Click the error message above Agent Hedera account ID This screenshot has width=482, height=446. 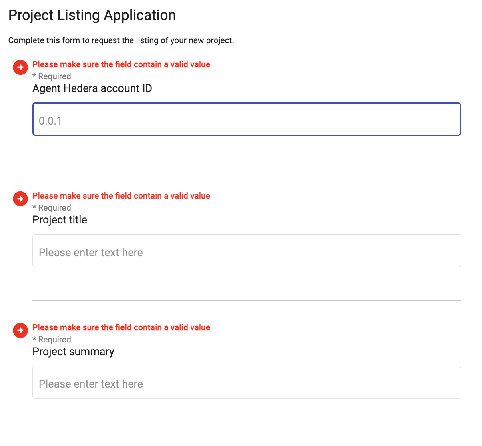121,64
